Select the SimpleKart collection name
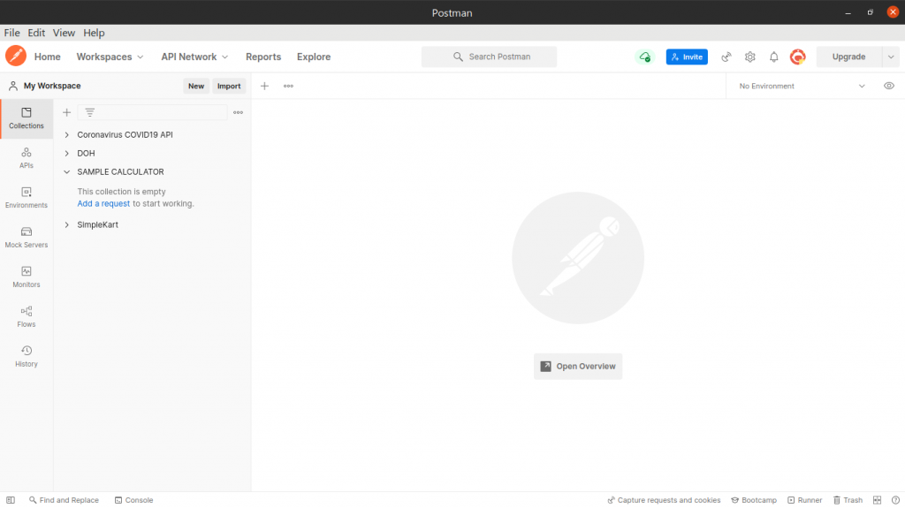The image size is (905, 508). click(x=97, y=224)
